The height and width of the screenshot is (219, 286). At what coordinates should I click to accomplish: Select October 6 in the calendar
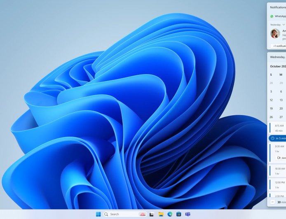[x=281, y=91]
